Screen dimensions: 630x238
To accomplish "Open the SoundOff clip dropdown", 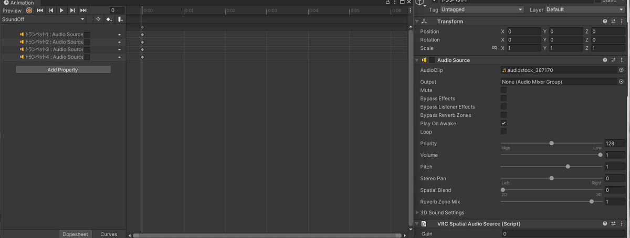I will pos(43,19).
